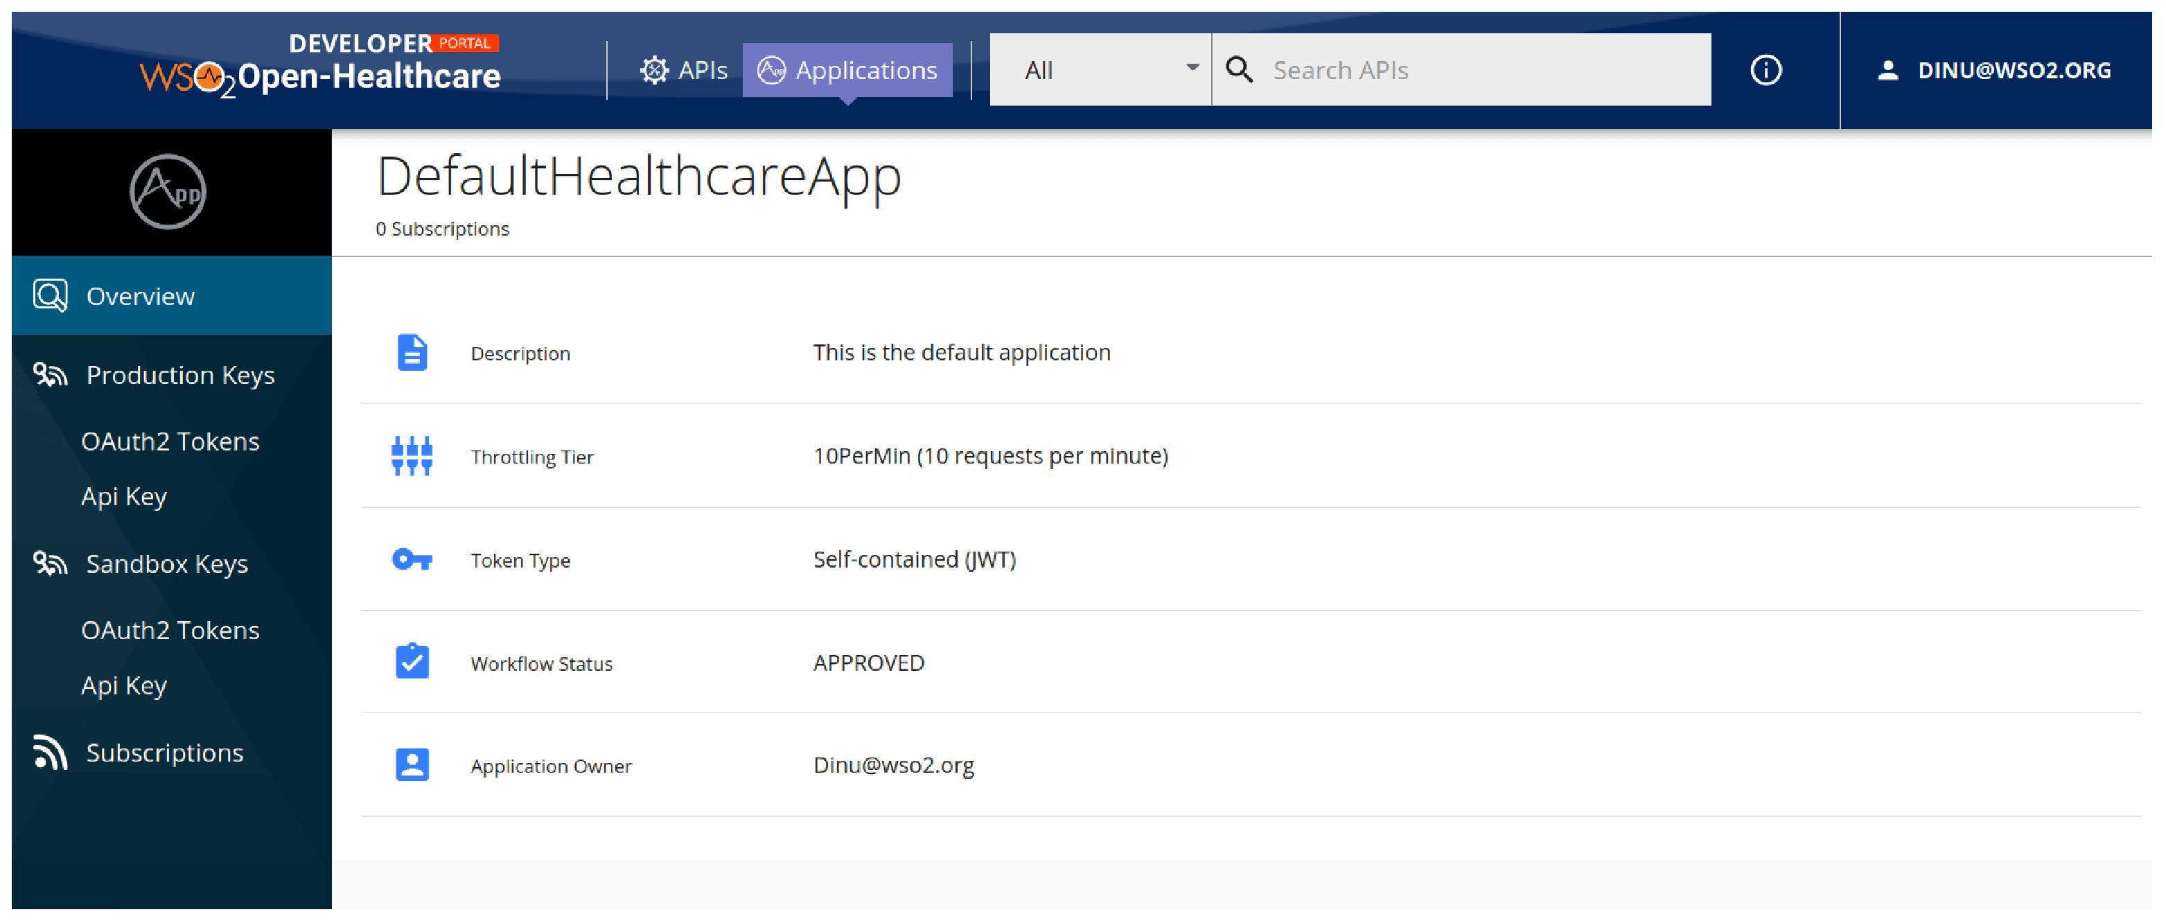Click the APIs gear icon
The height and width of the screenshot is (921, 2166).
click(x=654, y=70)
